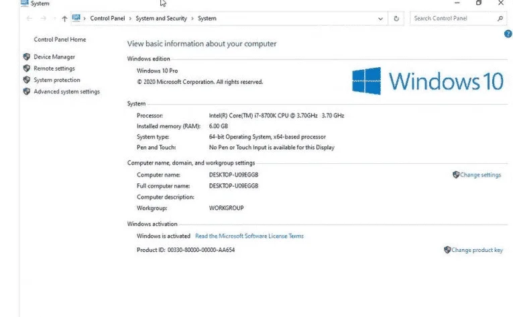Click shield icon beside Advanced system settings
The image size is (513, 317).
27,91
